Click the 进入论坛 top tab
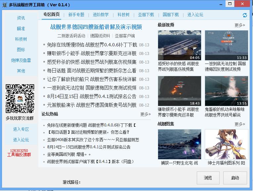Image resolution: width=253 pixels, height=191 pixels. (x=195, y=15)
